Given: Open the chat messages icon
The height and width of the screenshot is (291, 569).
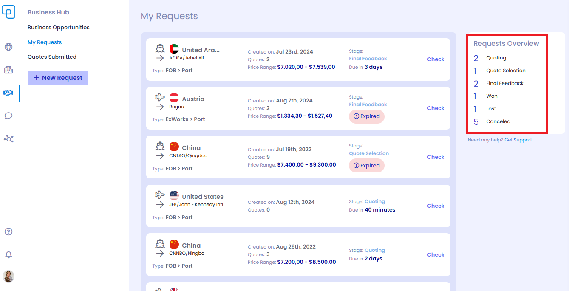Looking at the screenshot, I should pos(8,116).
